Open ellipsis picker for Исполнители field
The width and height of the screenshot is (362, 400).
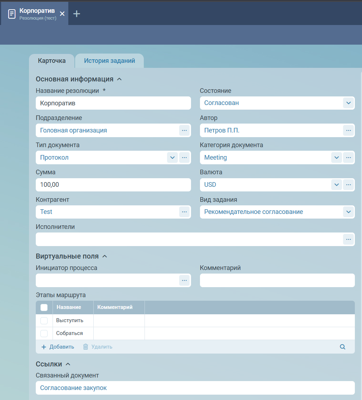tap(348, 239)
